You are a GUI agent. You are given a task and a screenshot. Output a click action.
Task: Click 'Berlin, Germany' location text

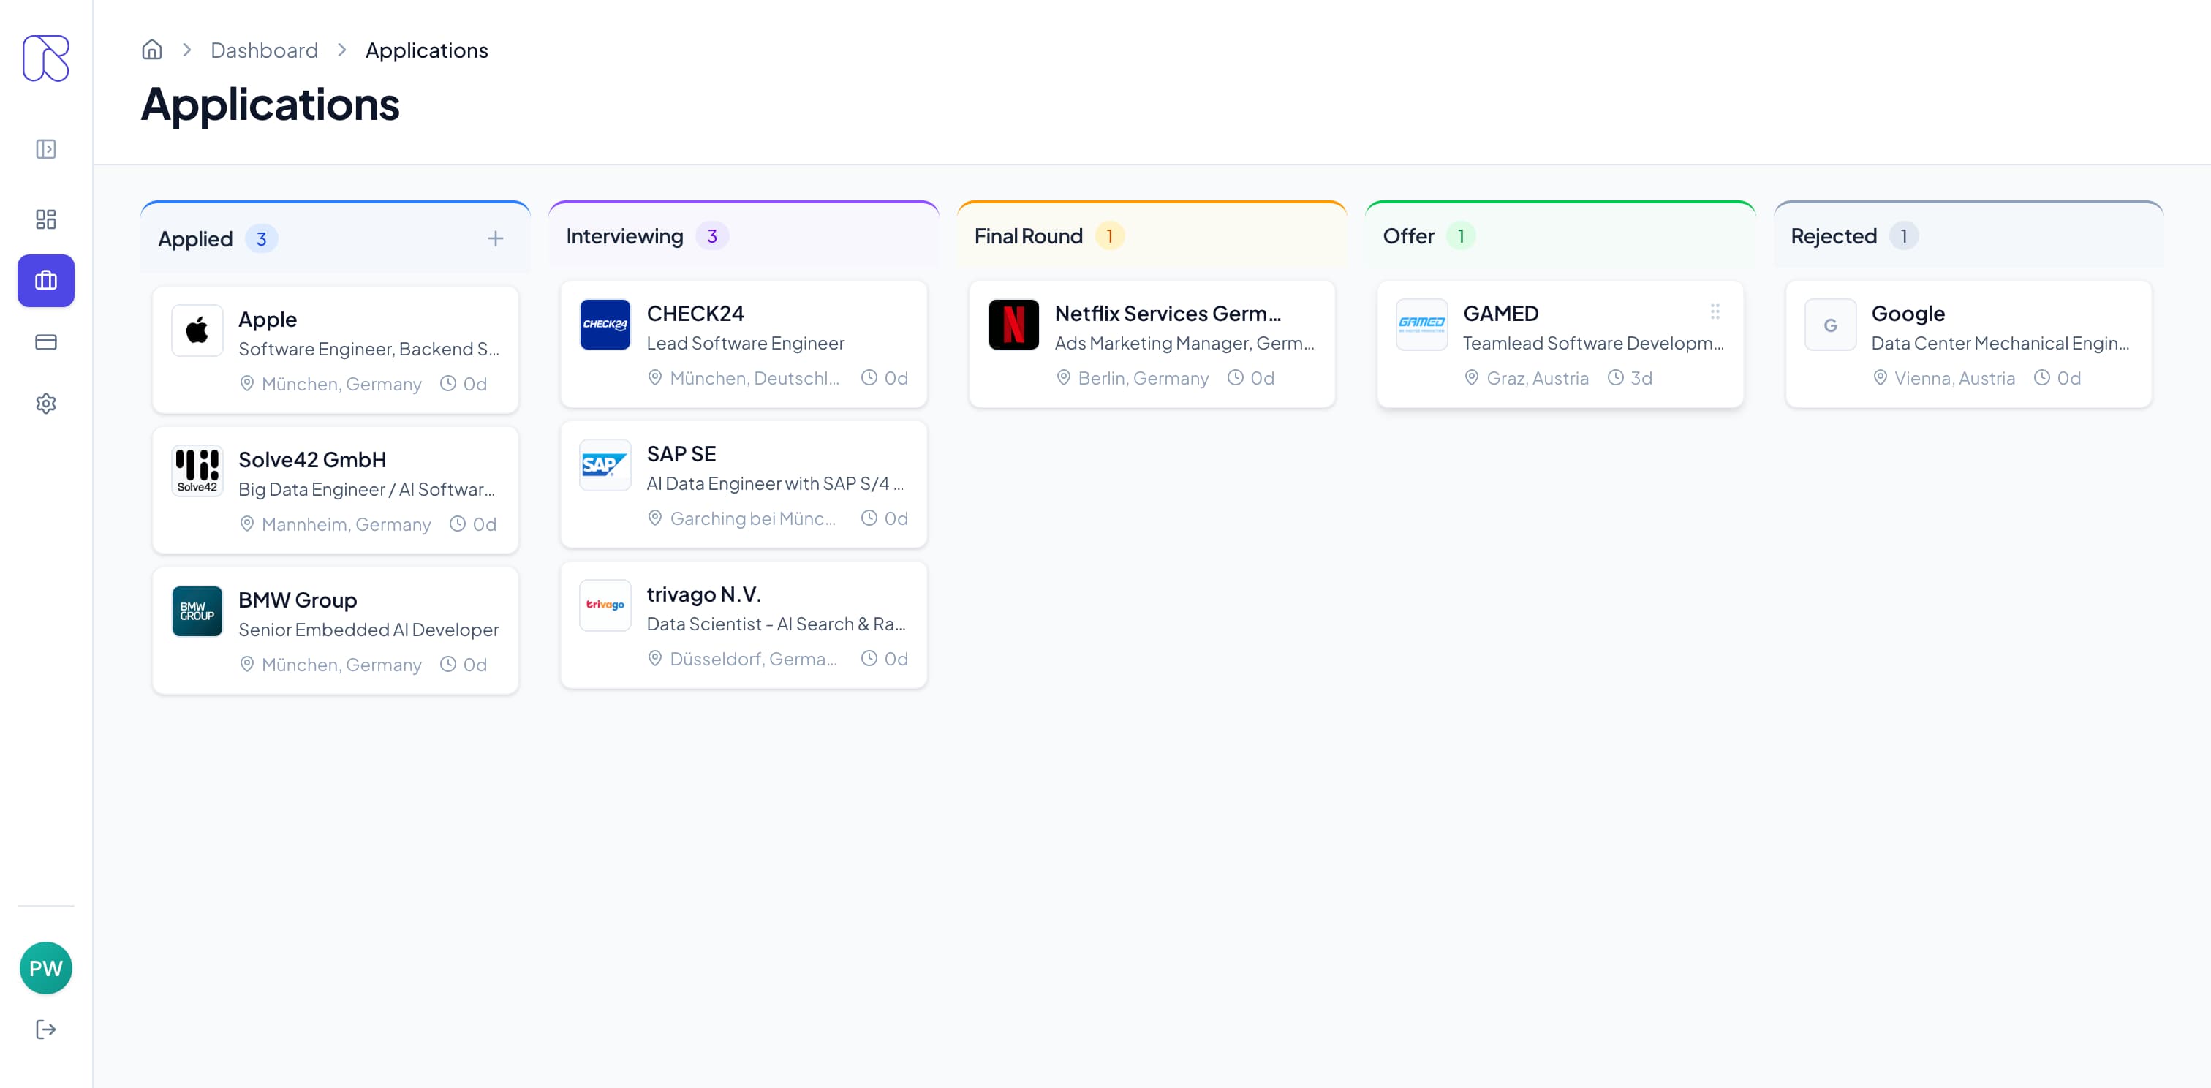click(x=1144, y=377)
